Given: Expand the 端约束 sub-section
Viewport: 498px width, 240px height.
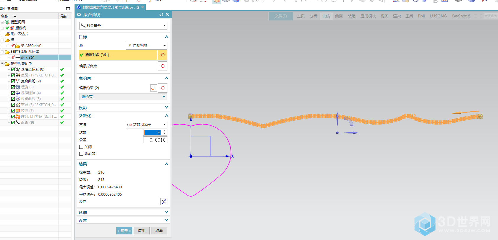Looking at the screenshot, I should coord(164,97).
